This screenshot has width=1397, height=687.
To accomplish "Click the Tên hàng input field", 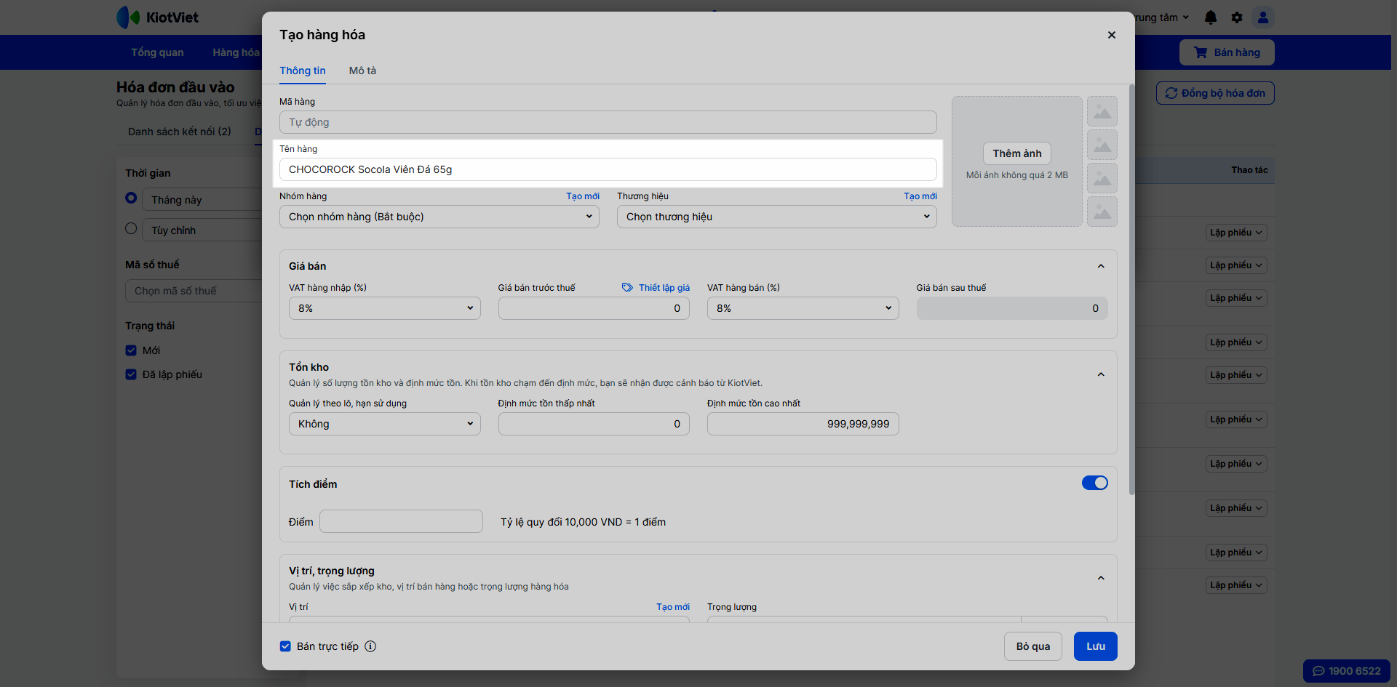I will [608, 169].
